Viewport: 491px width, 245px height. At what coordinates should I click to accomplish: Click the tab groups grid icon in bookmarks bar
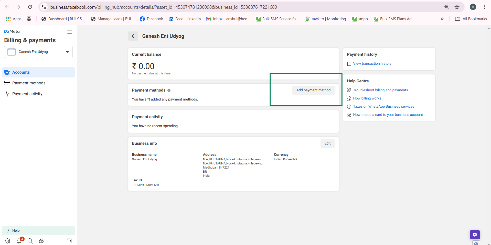[29, 19]
